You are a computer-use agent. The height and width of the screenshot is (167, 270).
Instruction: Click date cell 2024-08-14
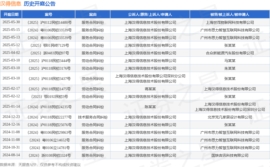[11, 155]
